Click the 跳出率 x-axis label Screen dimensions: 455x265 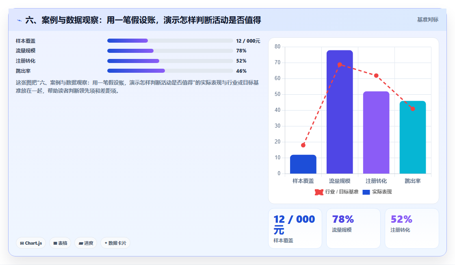pyautogui.click(x=413, y=181)
